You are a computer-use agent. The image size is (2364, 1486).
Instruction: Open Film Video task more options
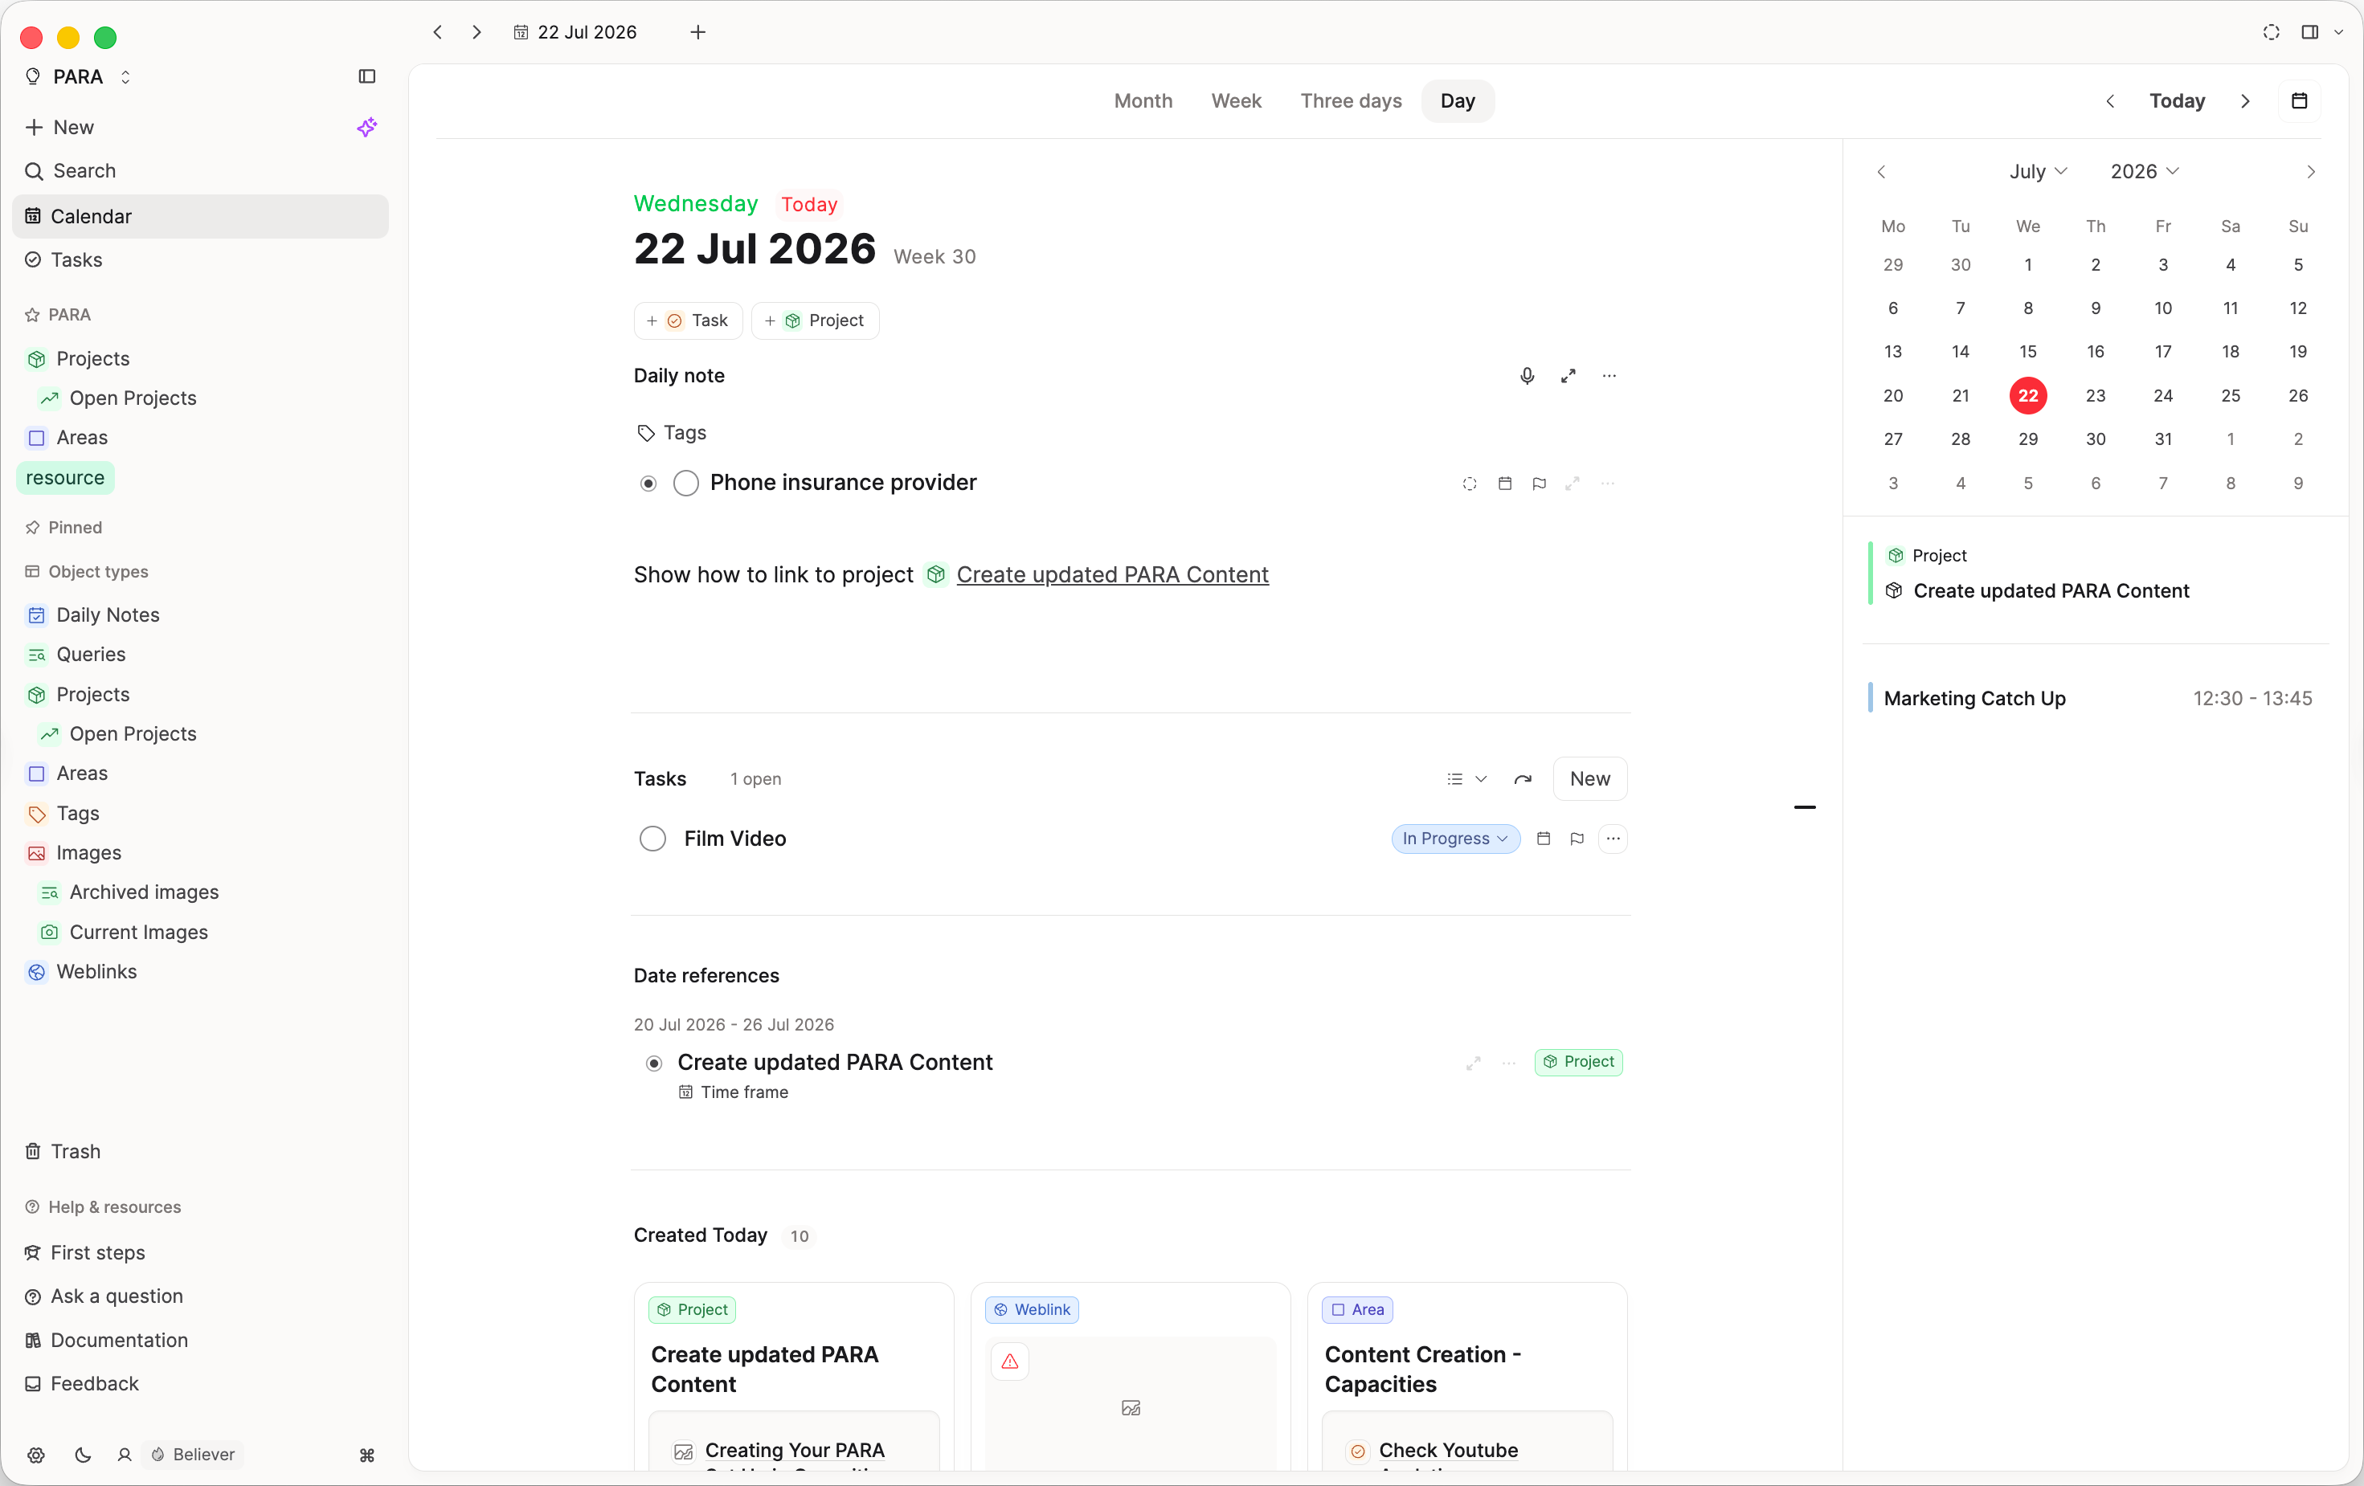coord(1613,839)
